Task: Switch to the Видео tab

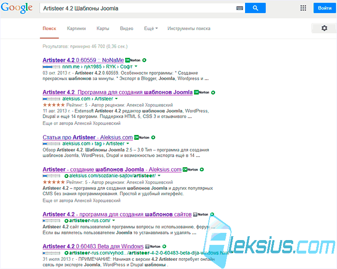Action: [x=127, y=28]
